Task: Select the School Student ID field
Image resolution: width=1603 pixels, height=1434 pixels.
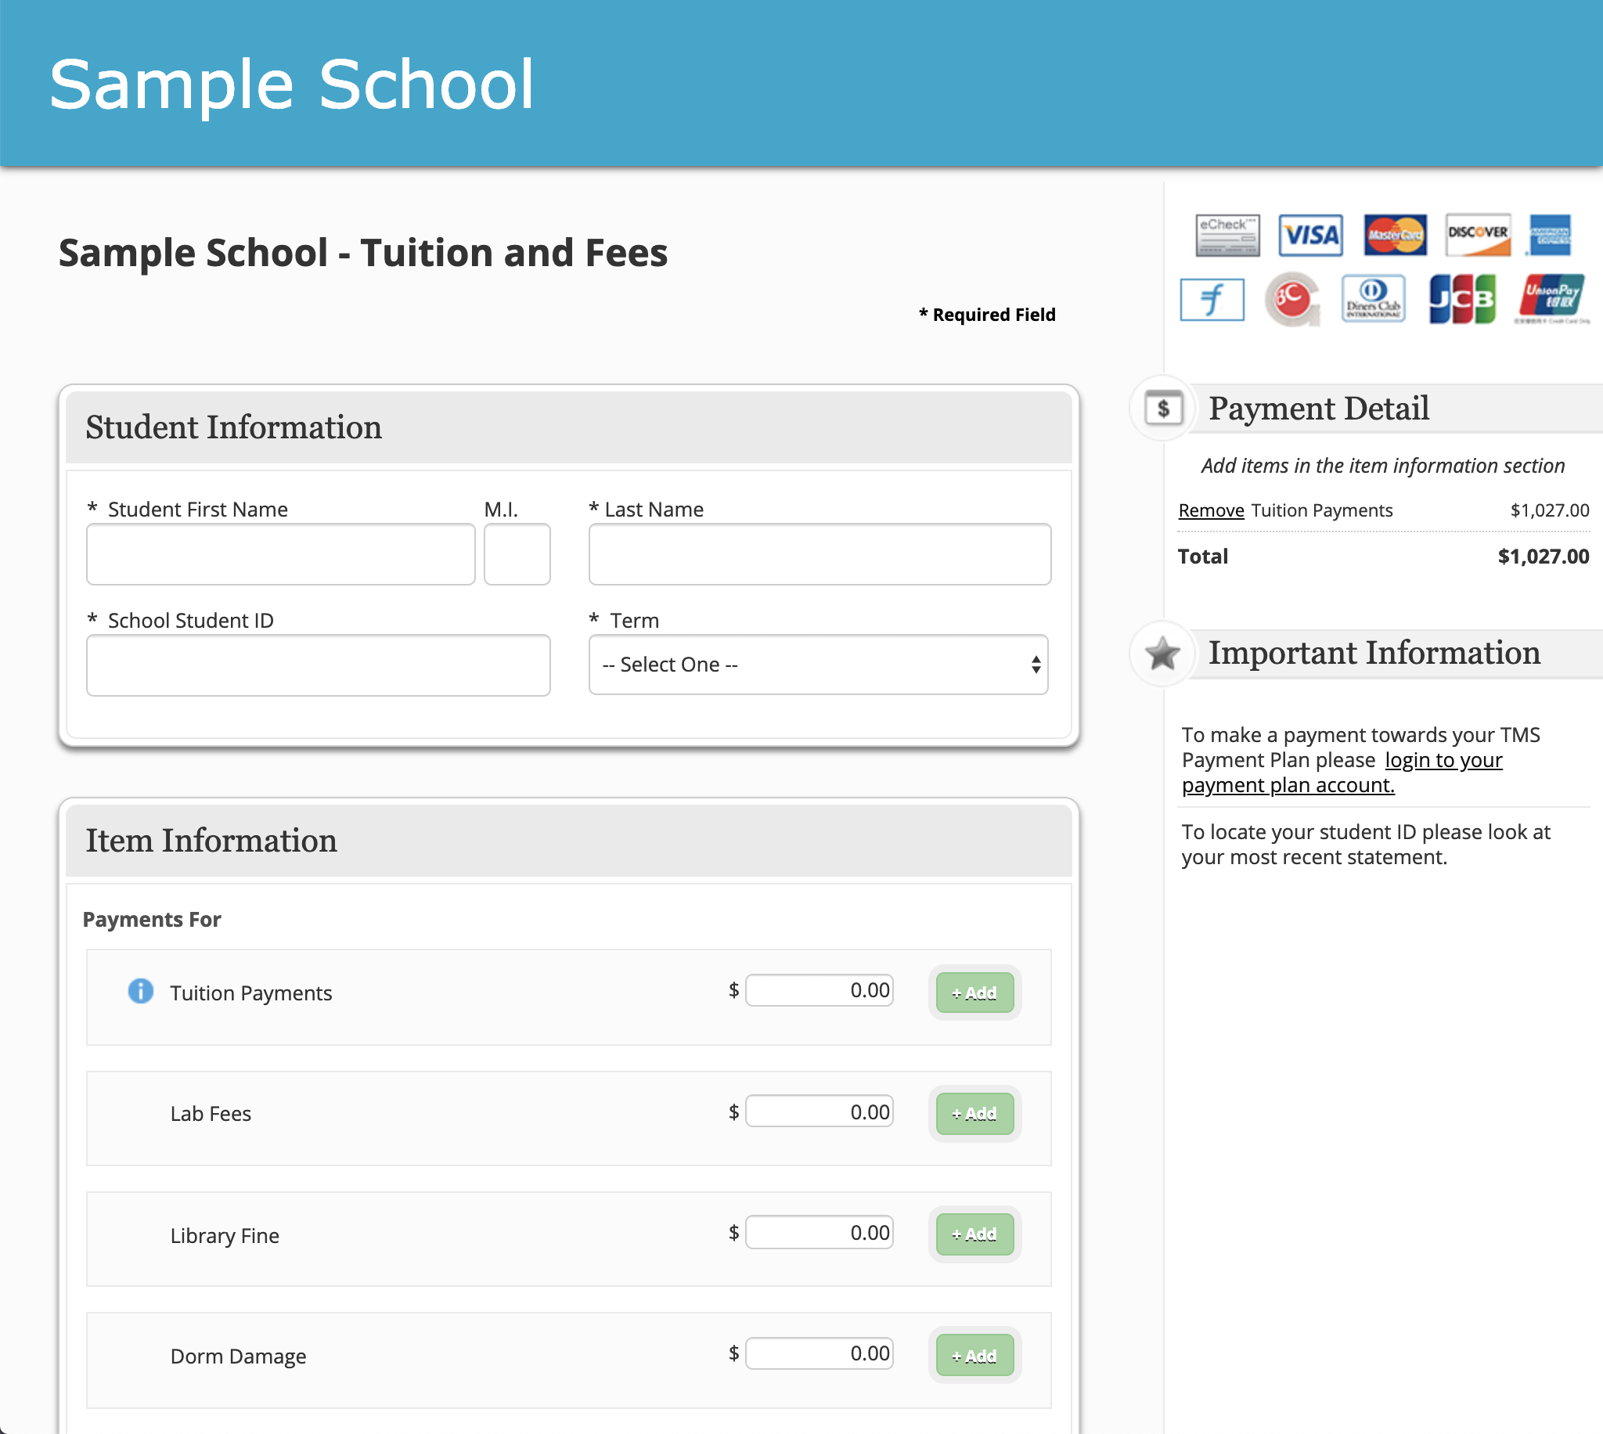Action: click(x=319, y=666)
